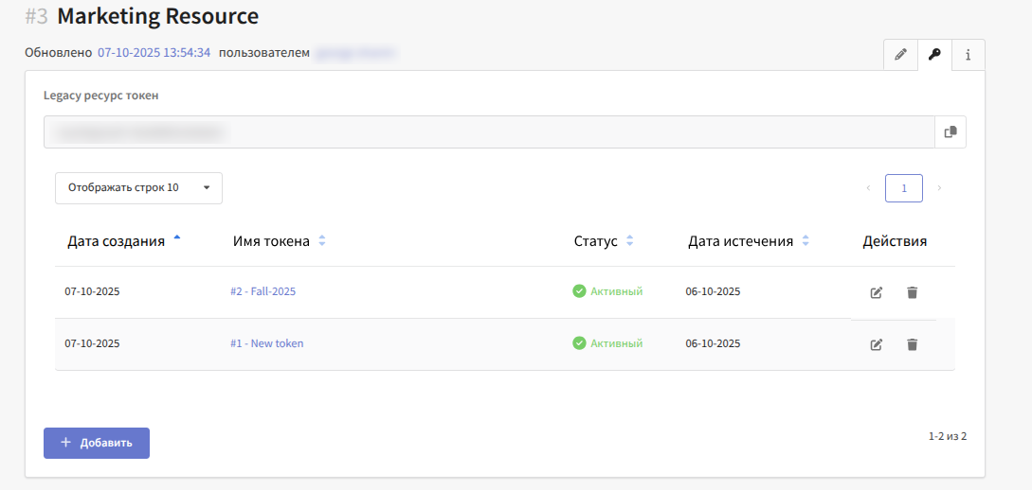Go to the next page arrow
Viewport: 1032px width, 490px height.
tap(939, 188)
